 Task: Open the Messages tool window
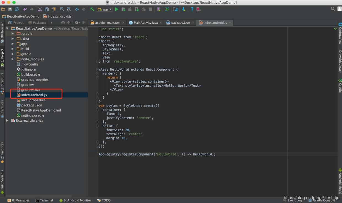click(18, 200)
